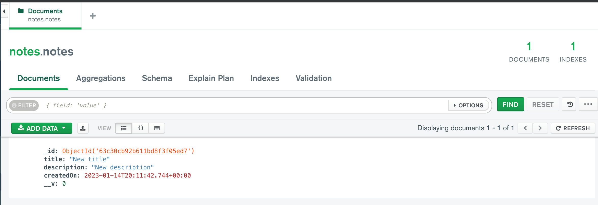
Task: Switch to table view of documents
Action: tap(157, 128)
